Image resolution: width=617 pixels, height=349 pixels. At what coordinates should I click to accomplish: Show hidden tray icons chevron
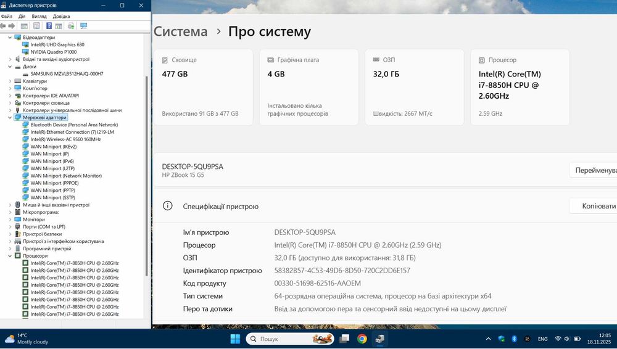click(x=488, y=339)
